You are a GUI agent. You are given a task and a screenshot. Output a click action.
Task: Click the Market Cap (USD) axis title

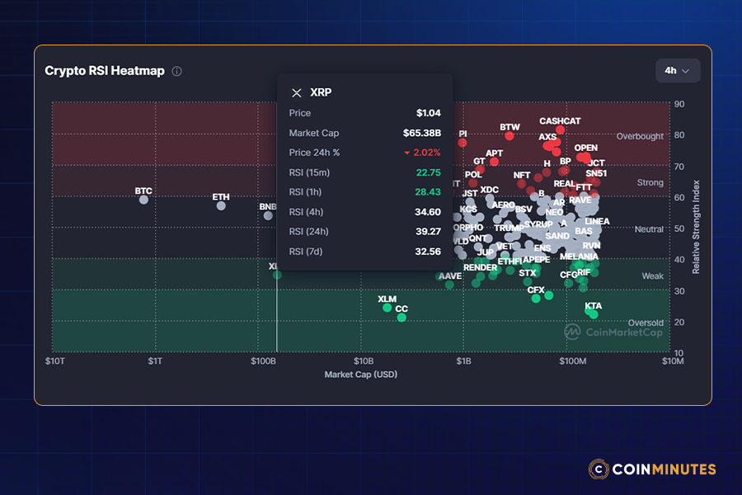pos(361,375)
